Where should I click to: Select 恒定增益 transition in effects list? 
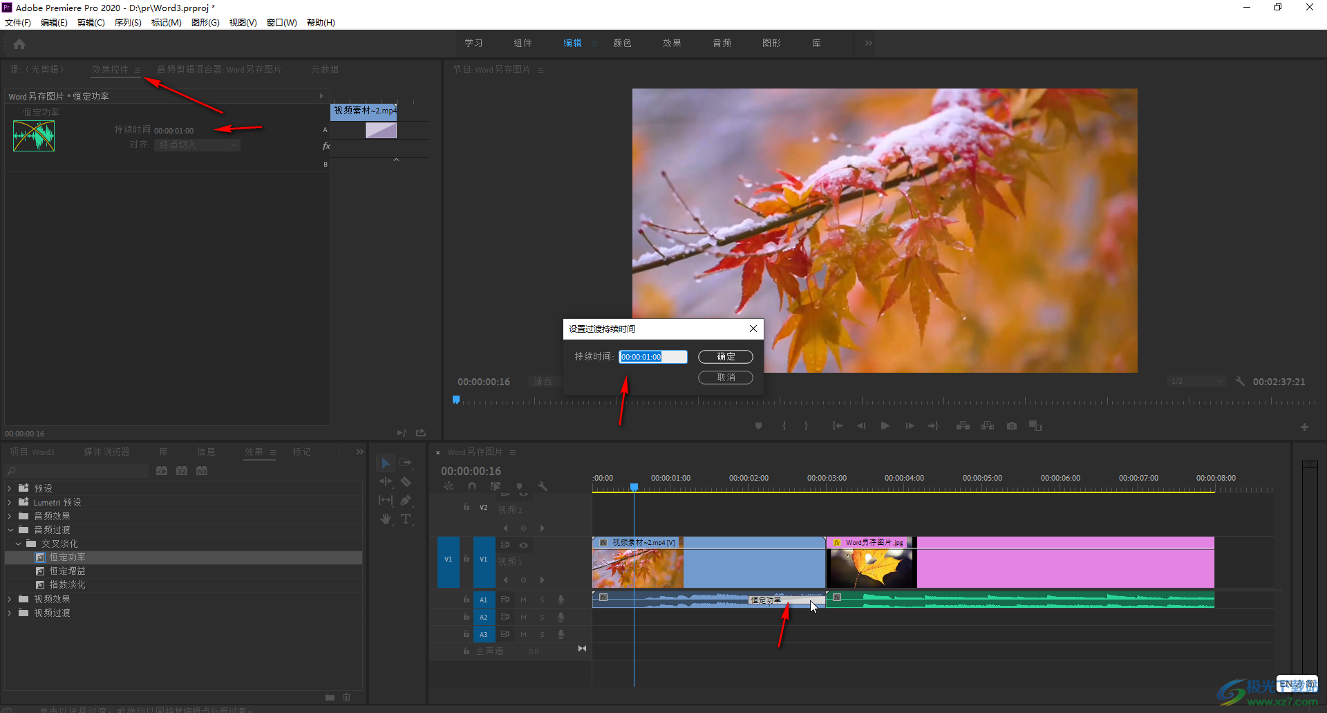point(67,571)
